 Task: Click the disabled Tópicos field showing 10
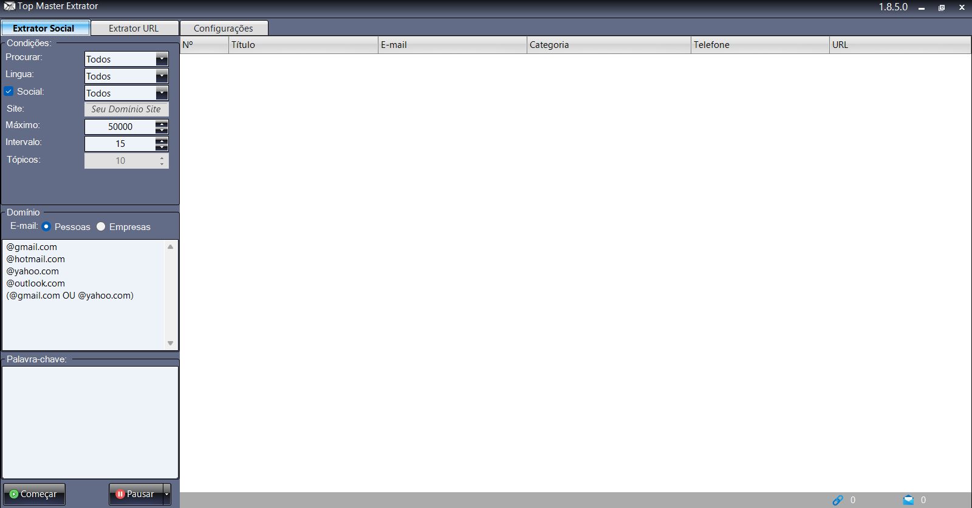[x=120, y=161]
